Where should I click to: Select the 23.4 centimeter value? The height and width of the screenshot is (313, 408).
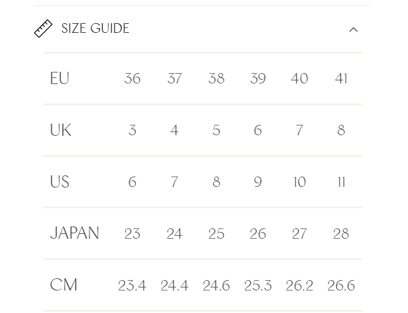pyautogui.click(x=132, y=286)
